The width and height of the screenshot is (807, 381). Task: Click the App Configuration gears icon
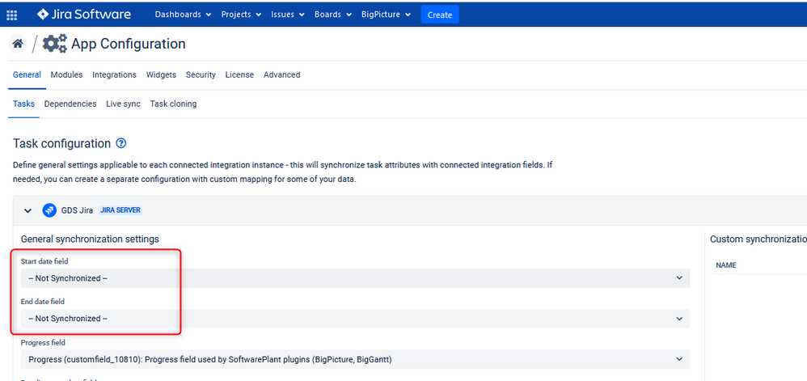coord(54,44)
